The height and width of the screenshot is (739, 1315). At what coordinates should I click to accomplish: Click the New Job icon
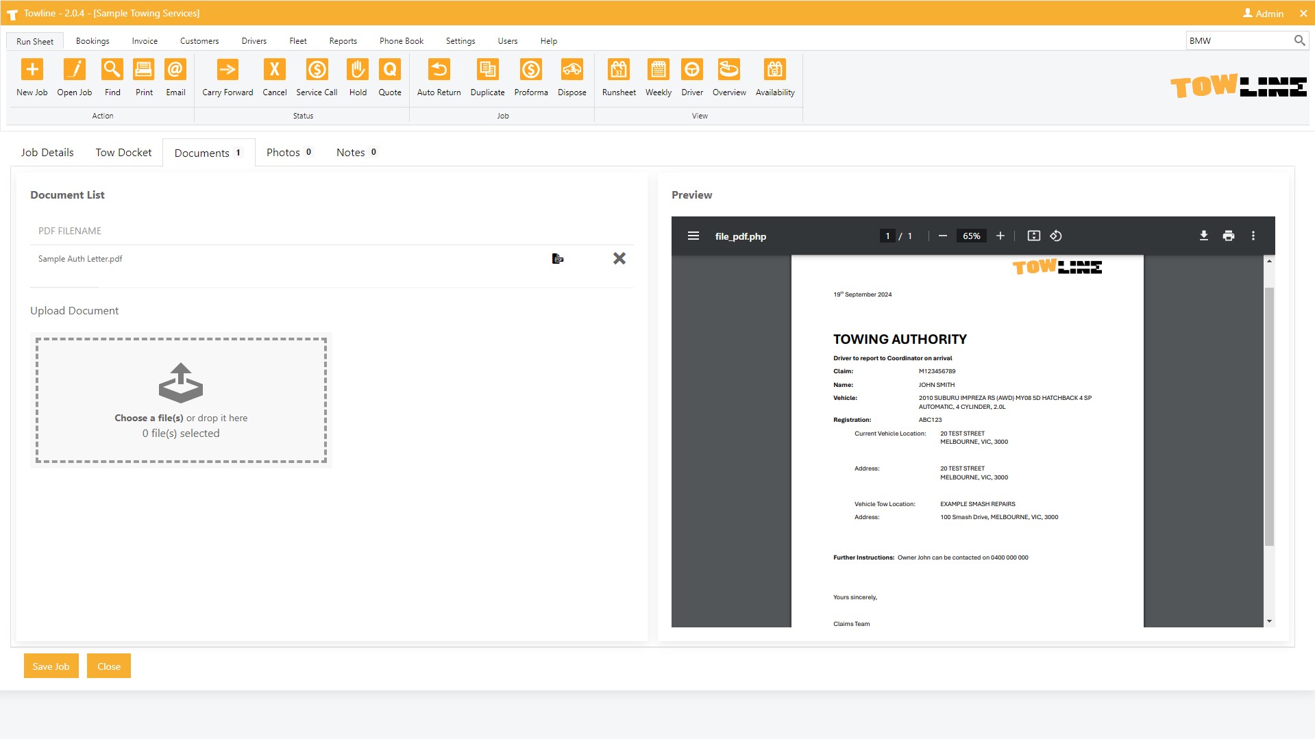coord(32,70)
